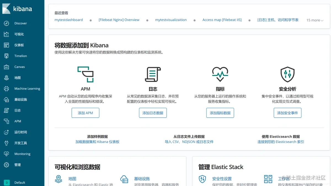Click the 基础设施 cloud server icon
Image resolution: width=331 pixels, height=186 pixels.
124,179
